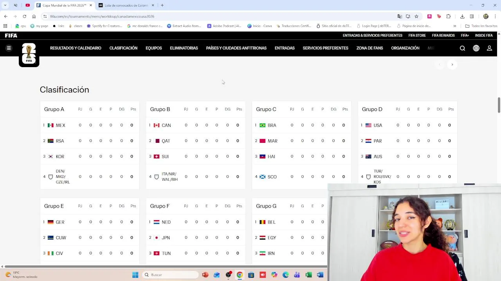Click the next carousel arrow
Image resolution: width=501 pixels, height=281 pixels.
tap(452, 64)
